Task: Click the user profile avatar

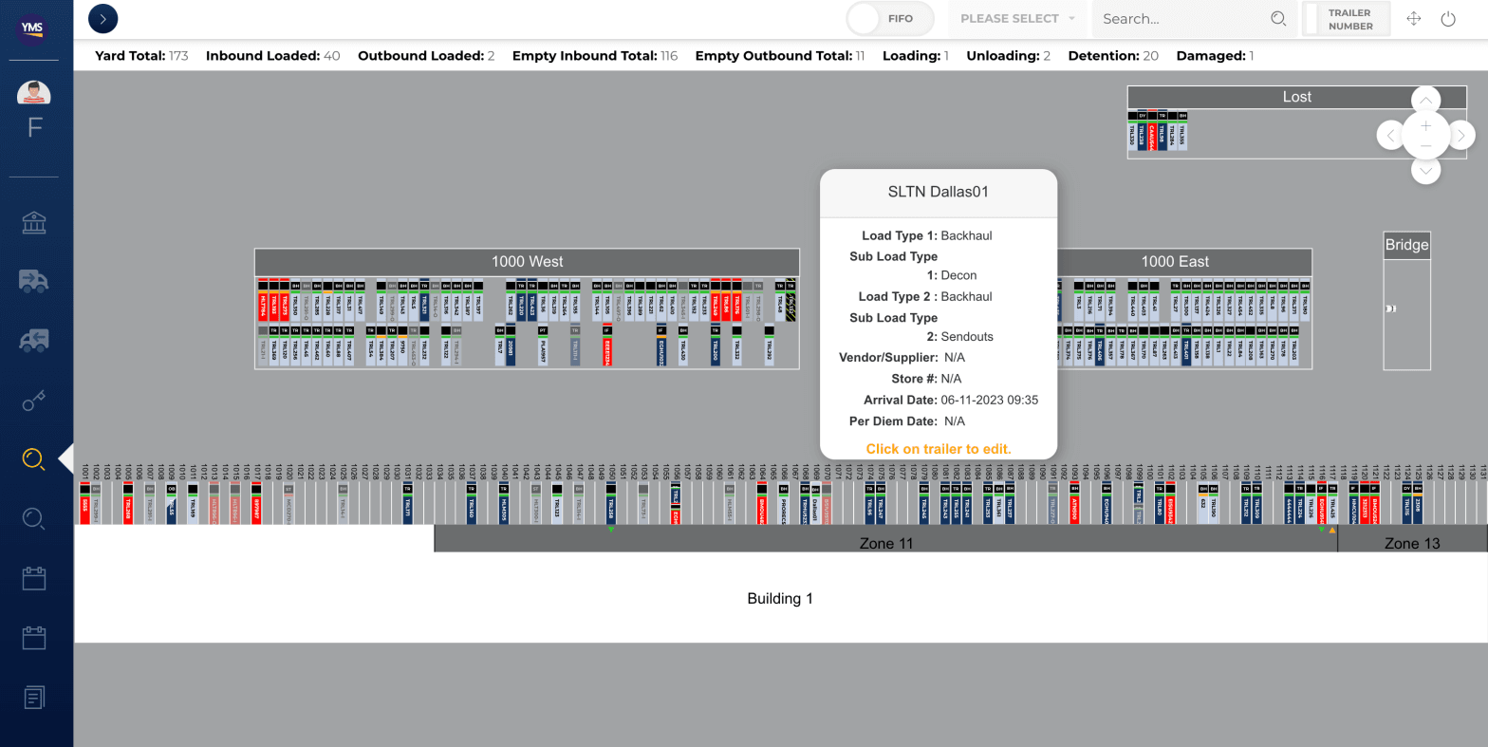Action: (34, 93)
